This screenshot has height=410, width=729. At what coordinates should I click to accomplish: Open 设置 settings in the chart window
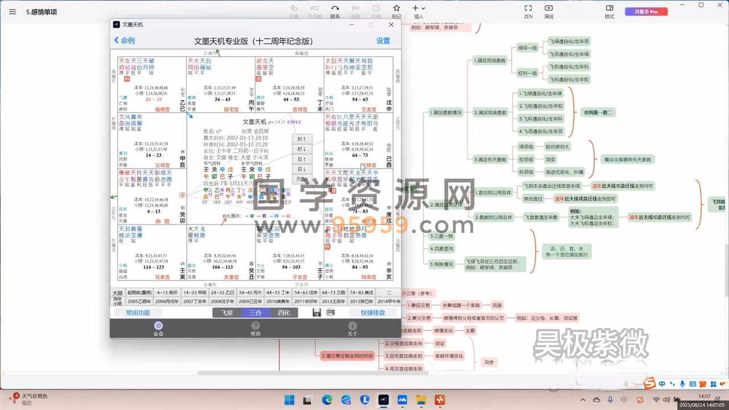pyautogui.click(x=383, y=41)
